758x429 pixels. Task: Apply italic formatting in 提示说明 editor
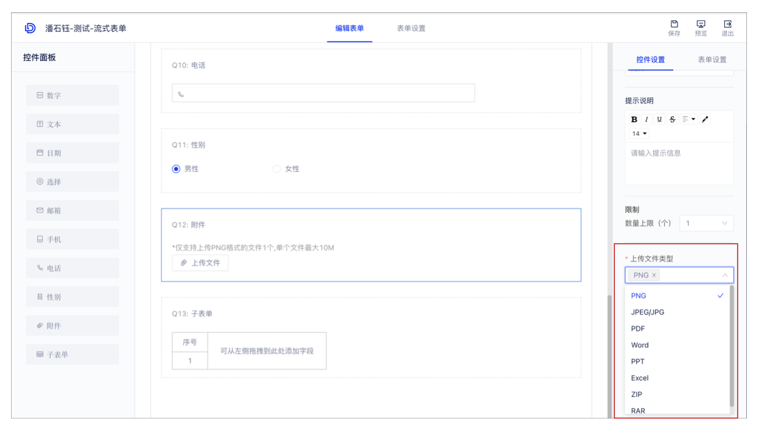pos(646,119)
